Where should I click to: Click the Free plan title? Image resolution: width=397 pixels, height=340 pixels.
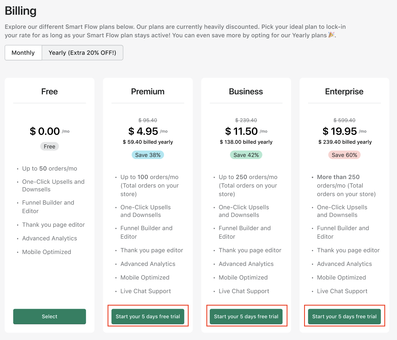click(50, 92)
